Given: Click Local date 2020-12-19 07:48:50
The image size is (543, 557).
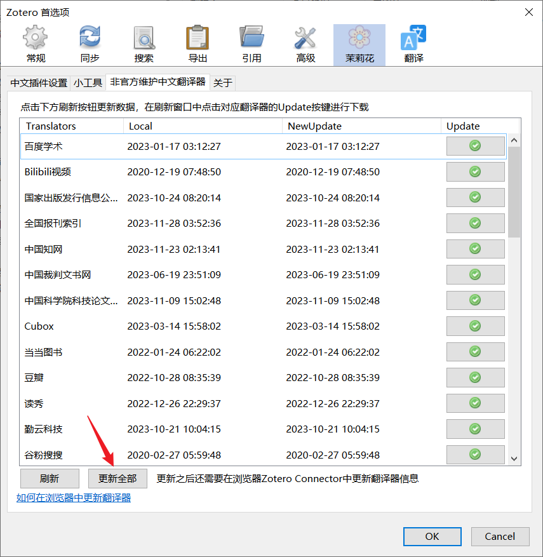Looking at the screenshot, I should (x=174, y=172).
